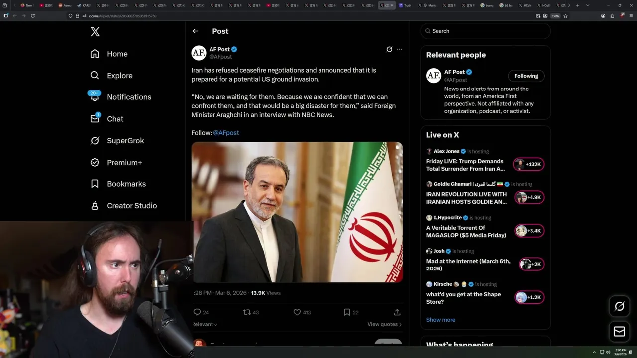
Task: Click the +4.9K listeners pill
Action: 529,197
